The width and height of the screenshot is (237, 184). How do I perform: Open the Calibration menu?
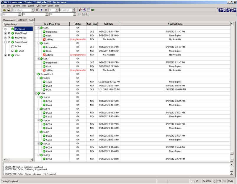click(x=41, y=6)
